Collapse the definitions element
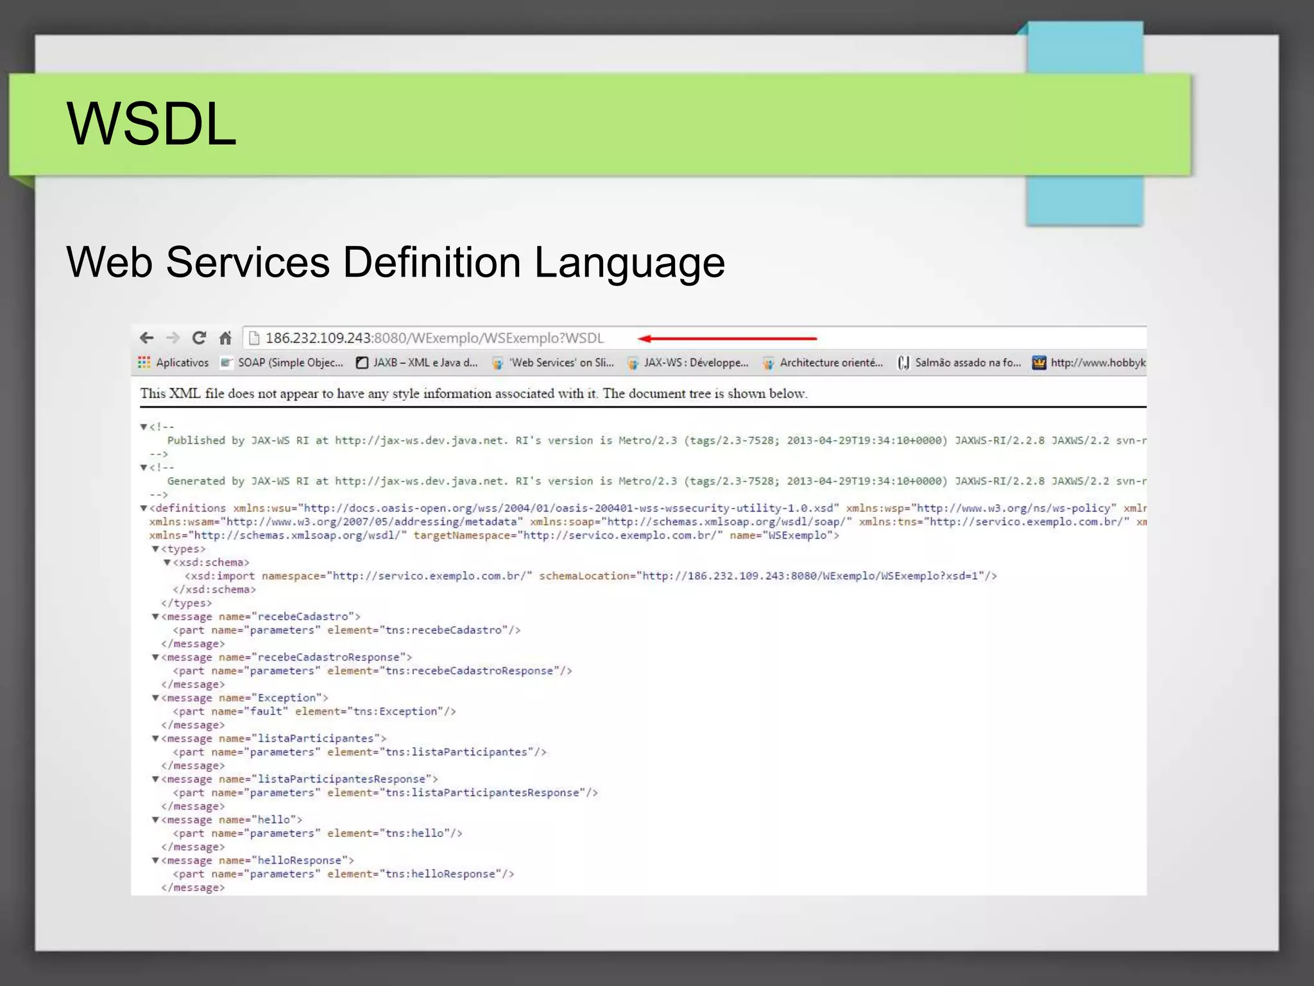Image resolution: width=1314 pixels, height=986 pixels. point(144,508)
